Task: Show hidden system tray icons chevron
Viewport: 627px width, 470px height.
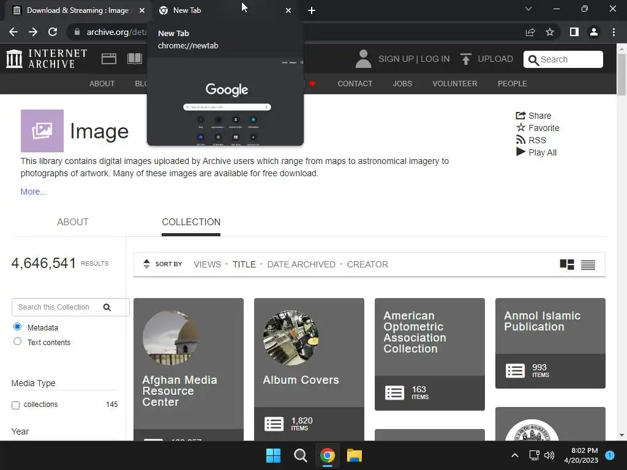Action: 515,455
